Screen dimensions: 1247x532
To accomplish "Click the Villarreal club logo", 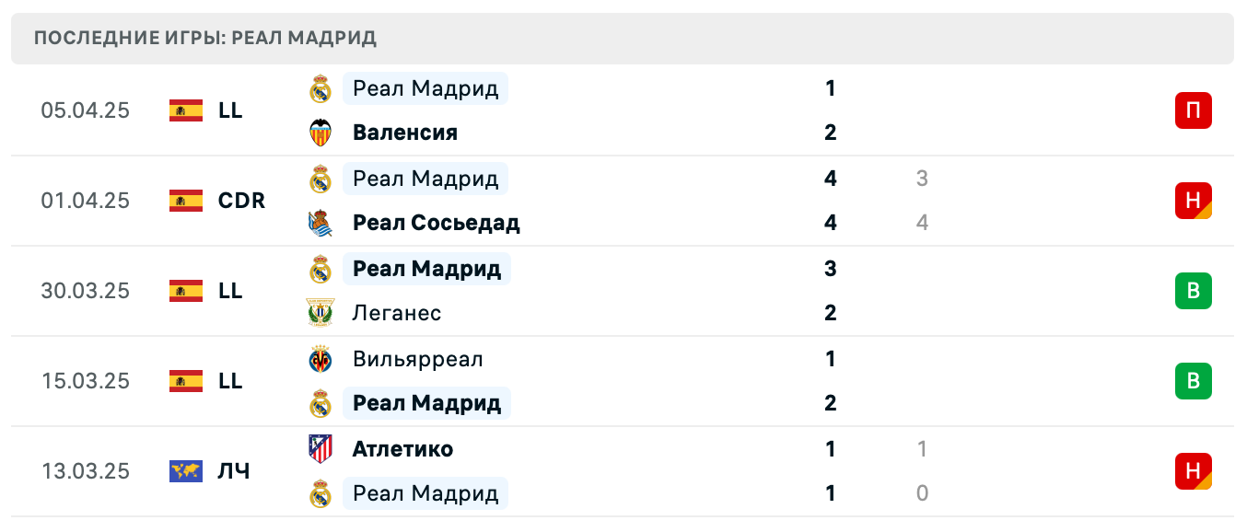I will tap(320, 359).
